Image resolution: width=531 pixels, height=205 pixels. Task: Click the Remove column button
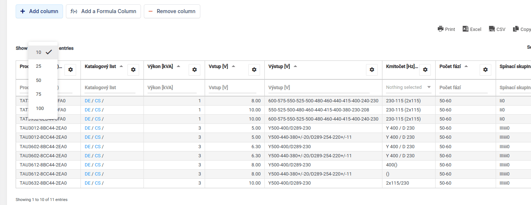pos(172,11)
